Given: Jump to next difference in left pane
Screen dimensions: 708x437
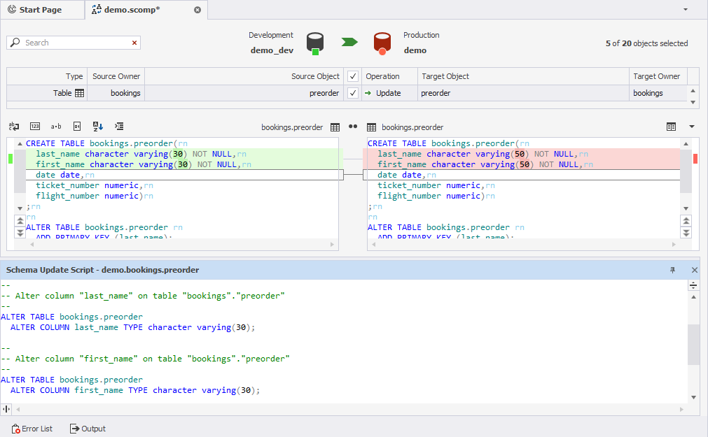Looking at the screenshot, I should point(20,233).
